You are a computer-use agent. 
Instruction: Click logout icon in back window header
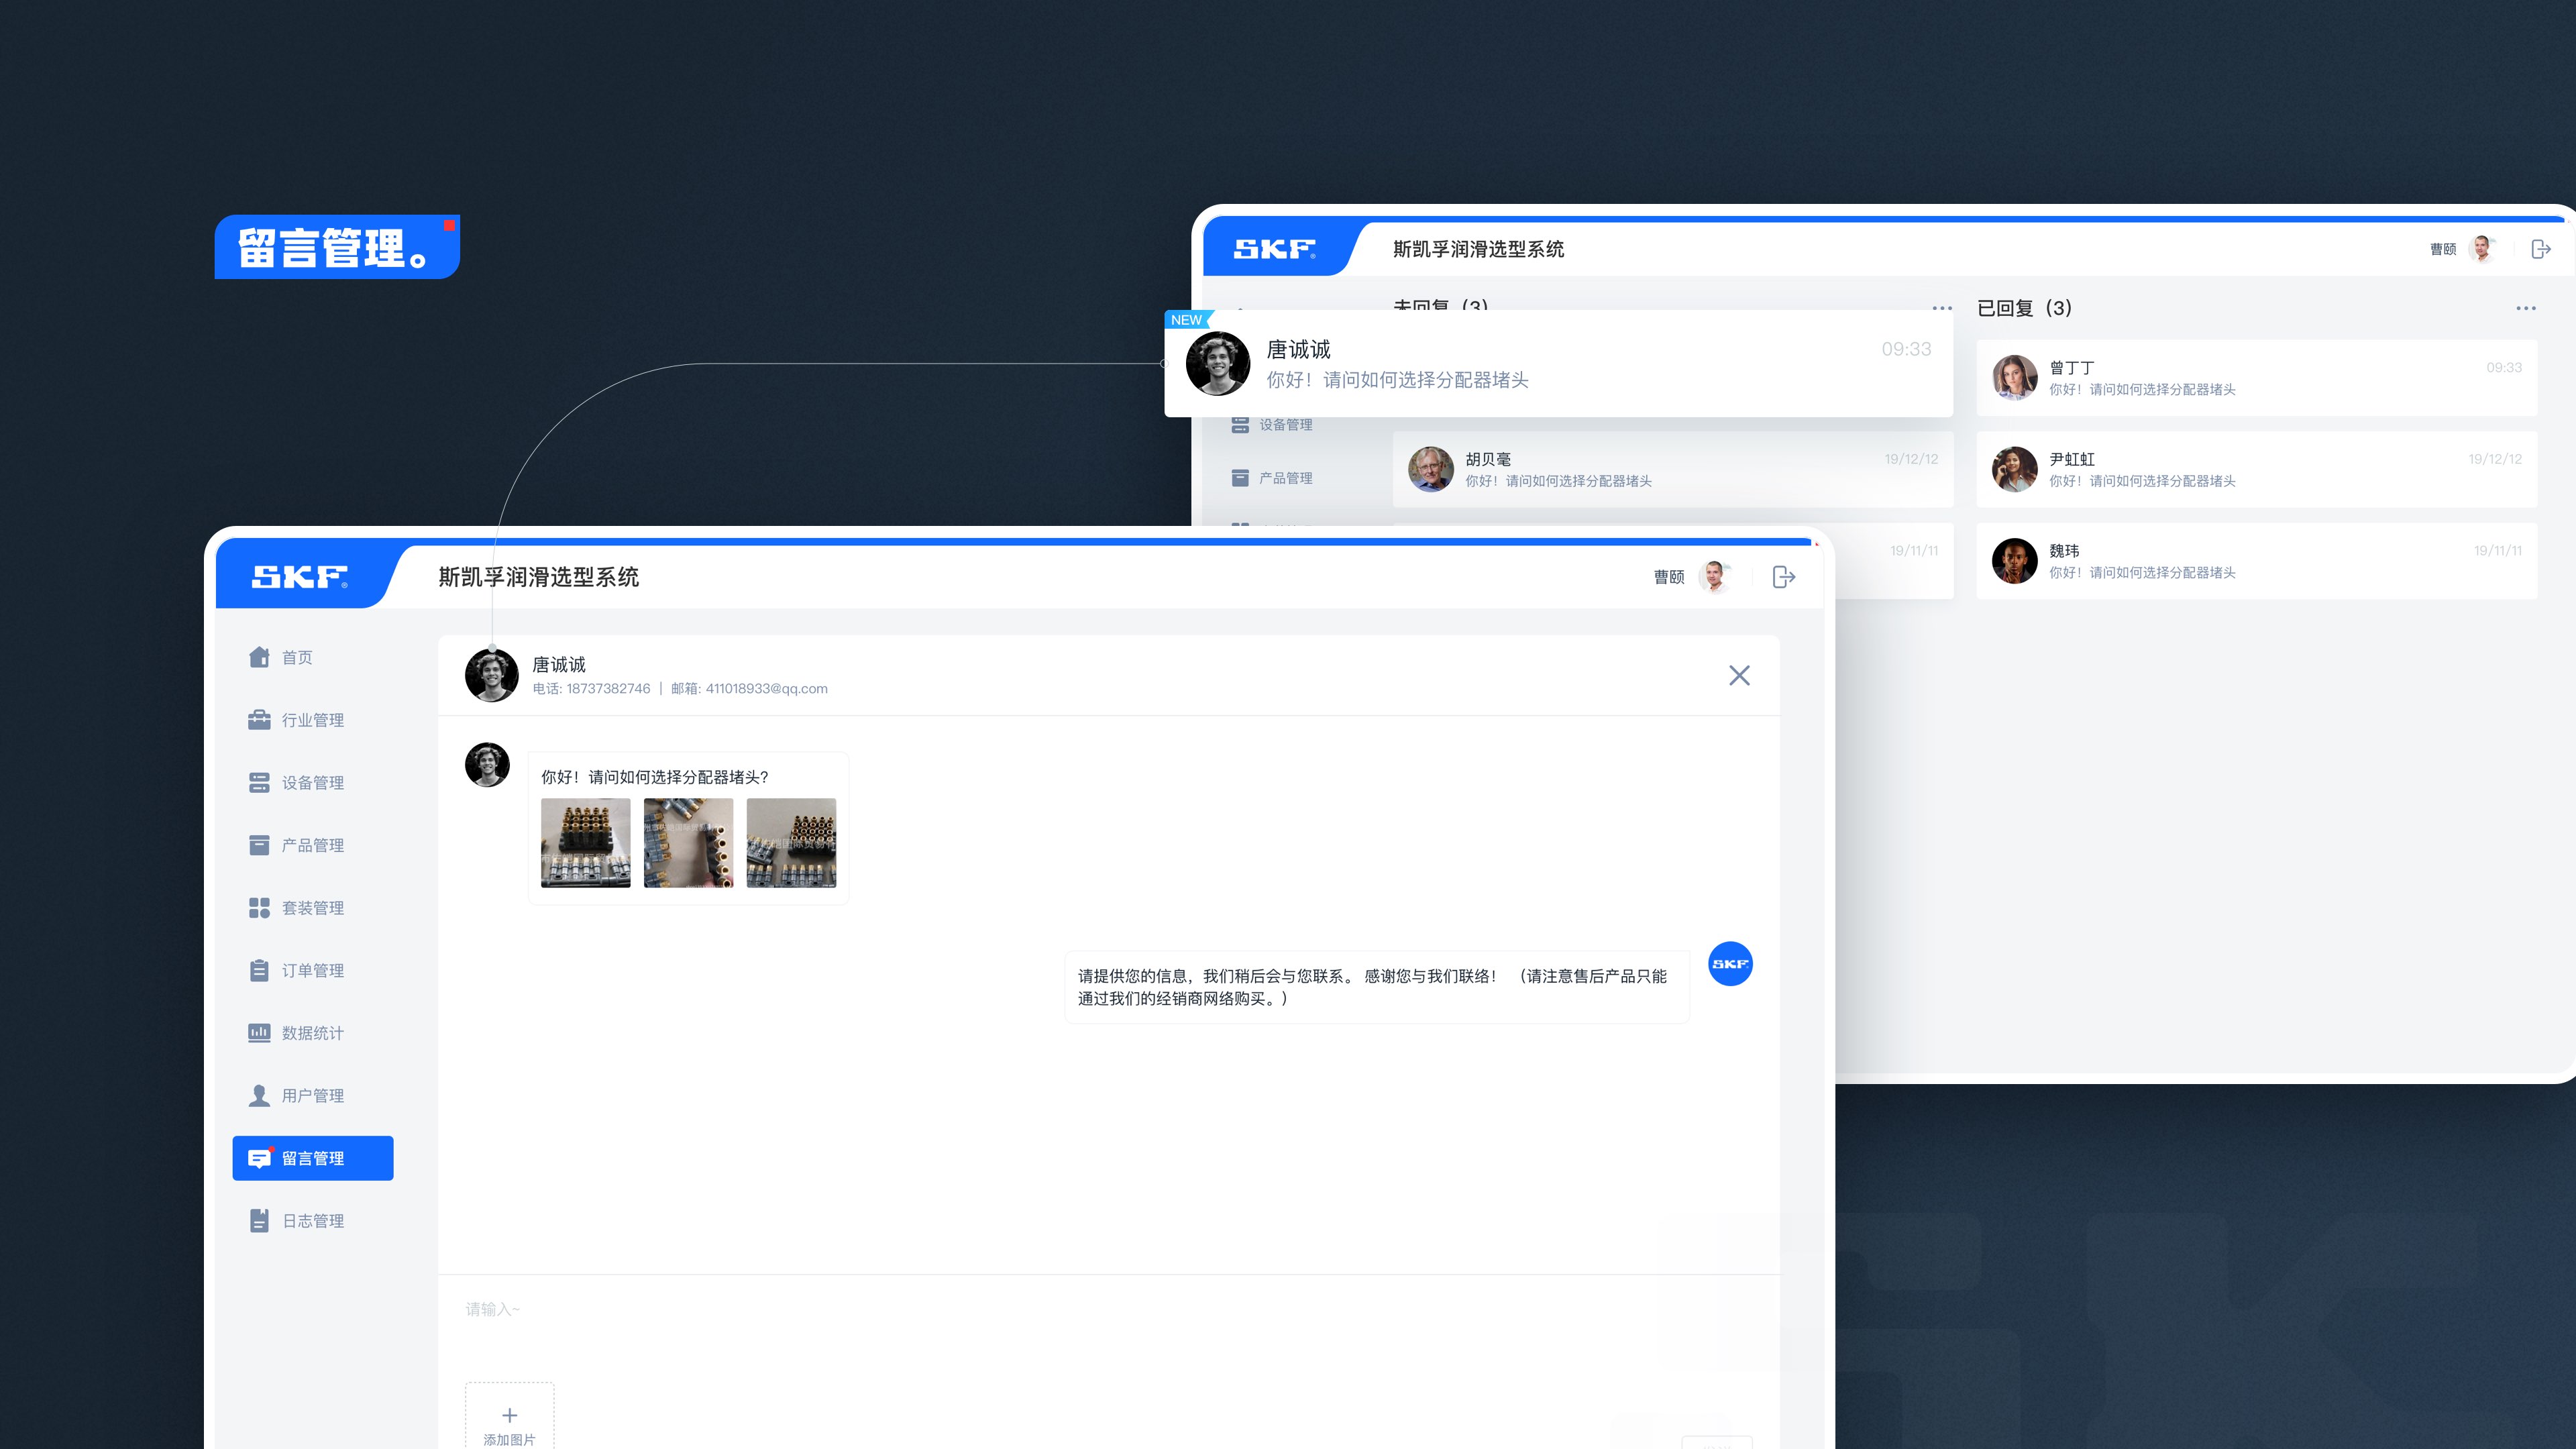[x=2541, y=249]
